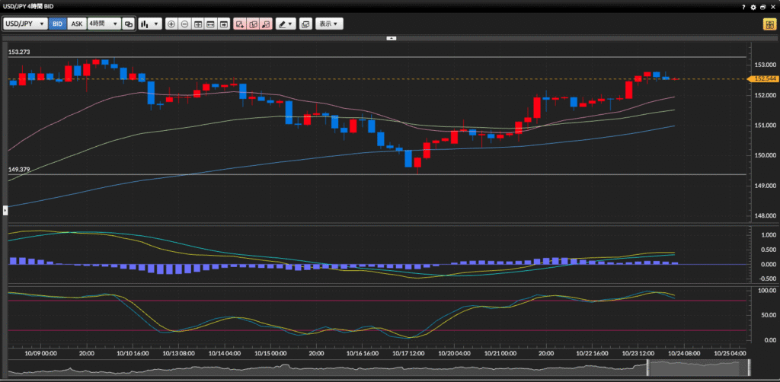Open settings via the gear icon
This screenshot has width=780, height=382.
pyautogui.click(x=753, y=6)
